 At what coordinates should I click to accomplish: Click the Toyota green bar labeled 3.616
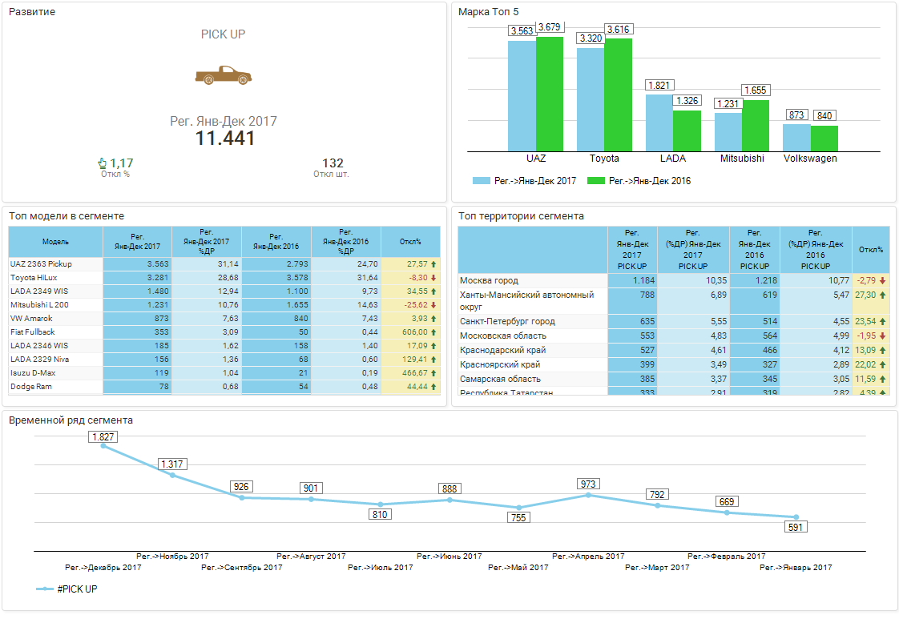pos(618,94)
